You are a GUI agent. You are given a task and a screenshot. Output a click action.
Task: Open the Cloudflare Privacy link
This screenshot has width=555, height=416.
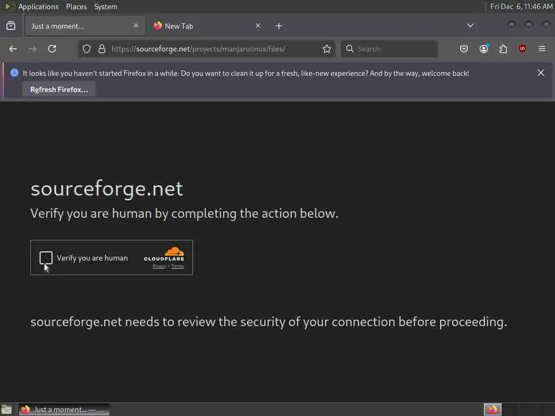point(159,266)
